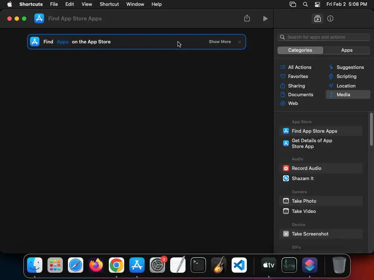Open Terminal from the Dock
374x280 pixels.
(x=198, y=265)
